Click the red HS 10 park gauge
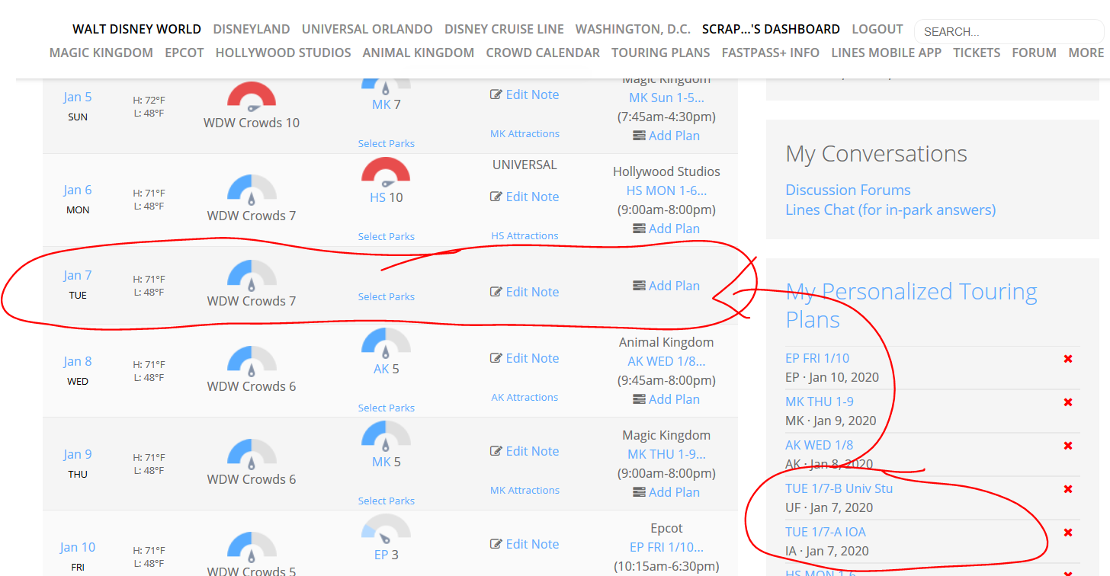The image size is (1110, 576). pyautogui.click(x=386, y=172)
